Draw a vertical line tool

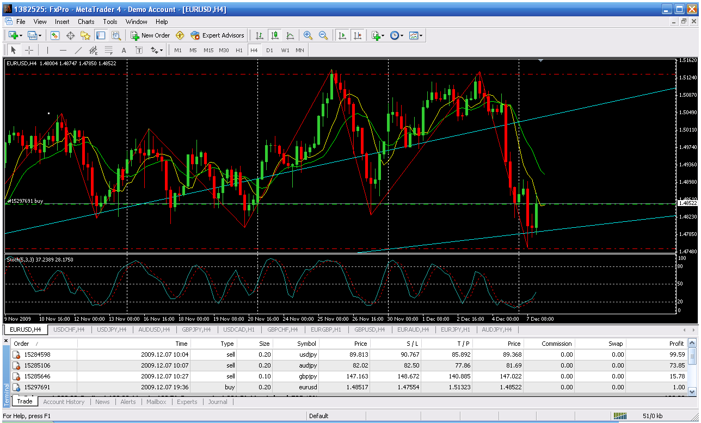point(47,50)
